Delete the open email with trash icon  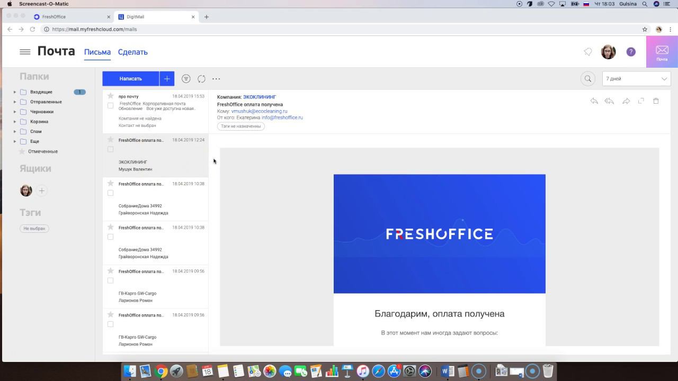pyautogui.click(x=656, y=101)
